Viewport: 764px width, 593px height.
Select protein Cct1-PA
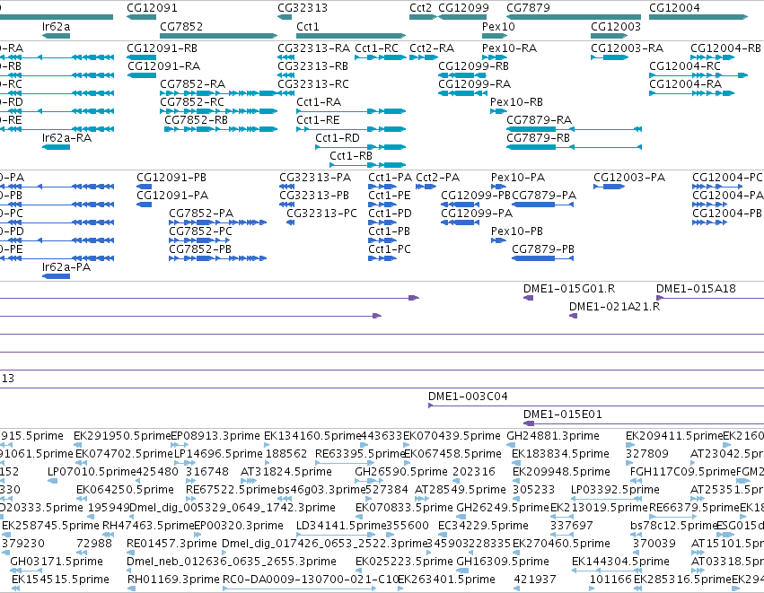click(x=391, y=178)
